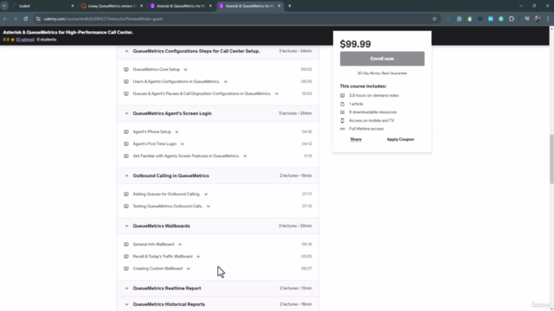Click the video icon beside Agent's Phone Setup
The width and height of the screenshot is (554, 311).
coord(126,132)
